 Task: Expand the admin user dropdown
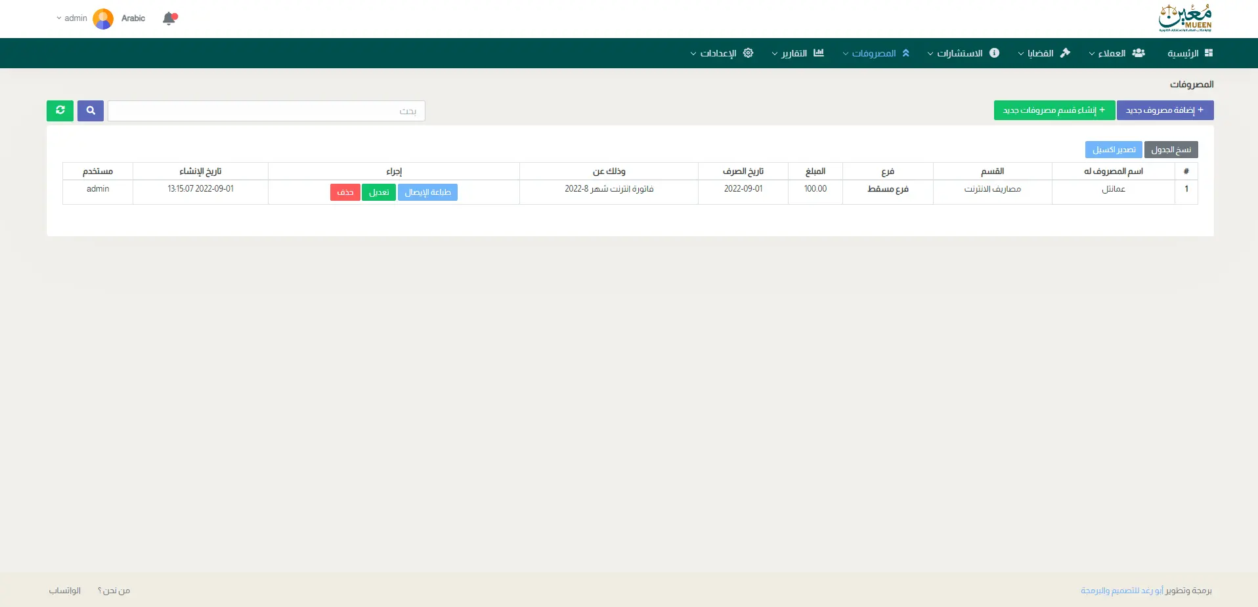72,18
